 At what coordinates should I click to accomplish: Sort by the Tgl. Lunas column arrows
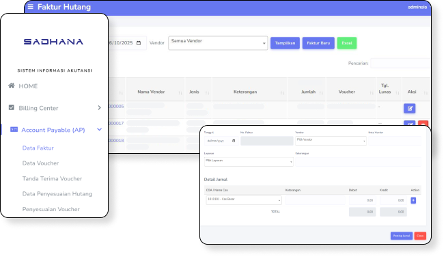coord(398,93)
